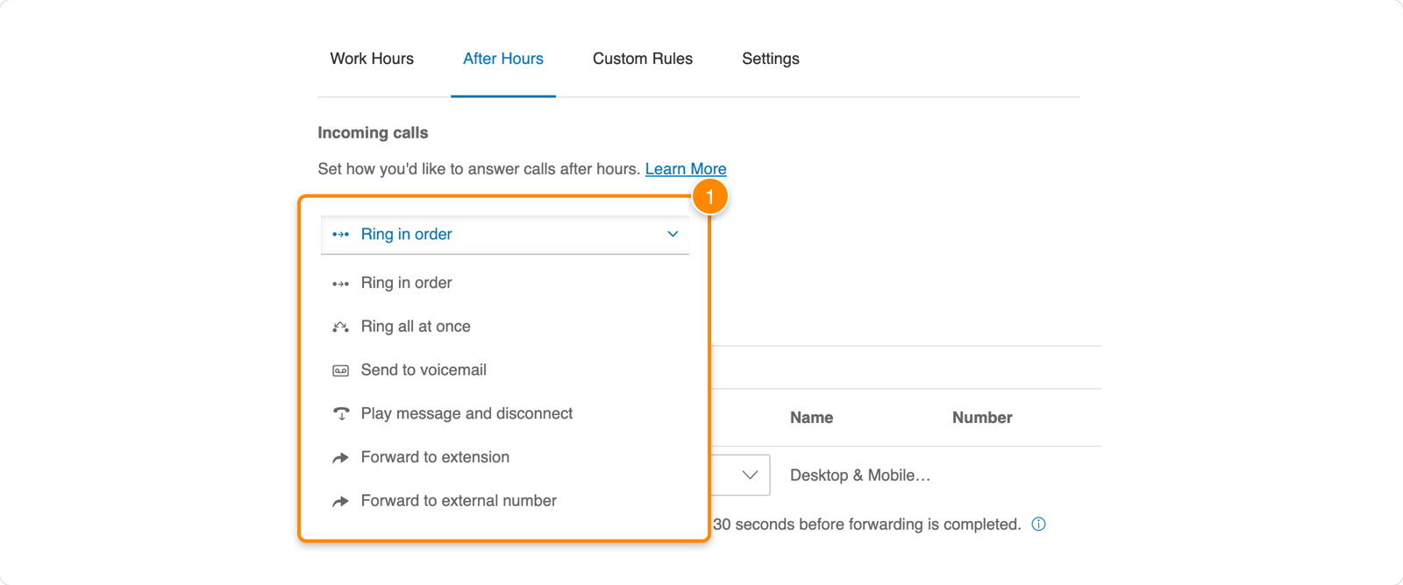Click the Play message and disconnect icon
The height and width of the screenshot is (585, 1403).
pos(341,413)
